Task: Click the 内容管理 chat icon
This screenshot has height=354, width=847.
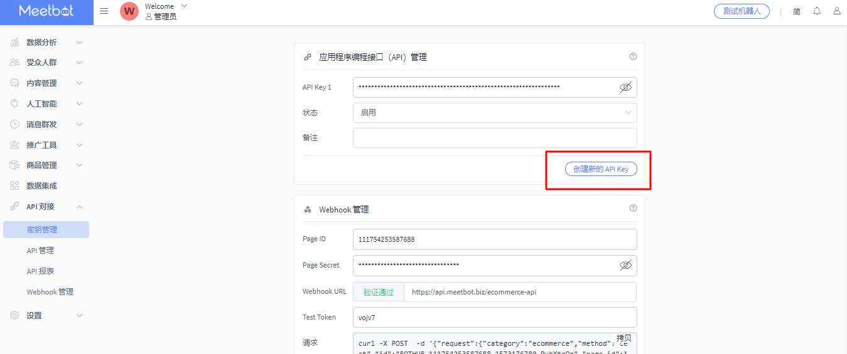Action: (14, 83)
